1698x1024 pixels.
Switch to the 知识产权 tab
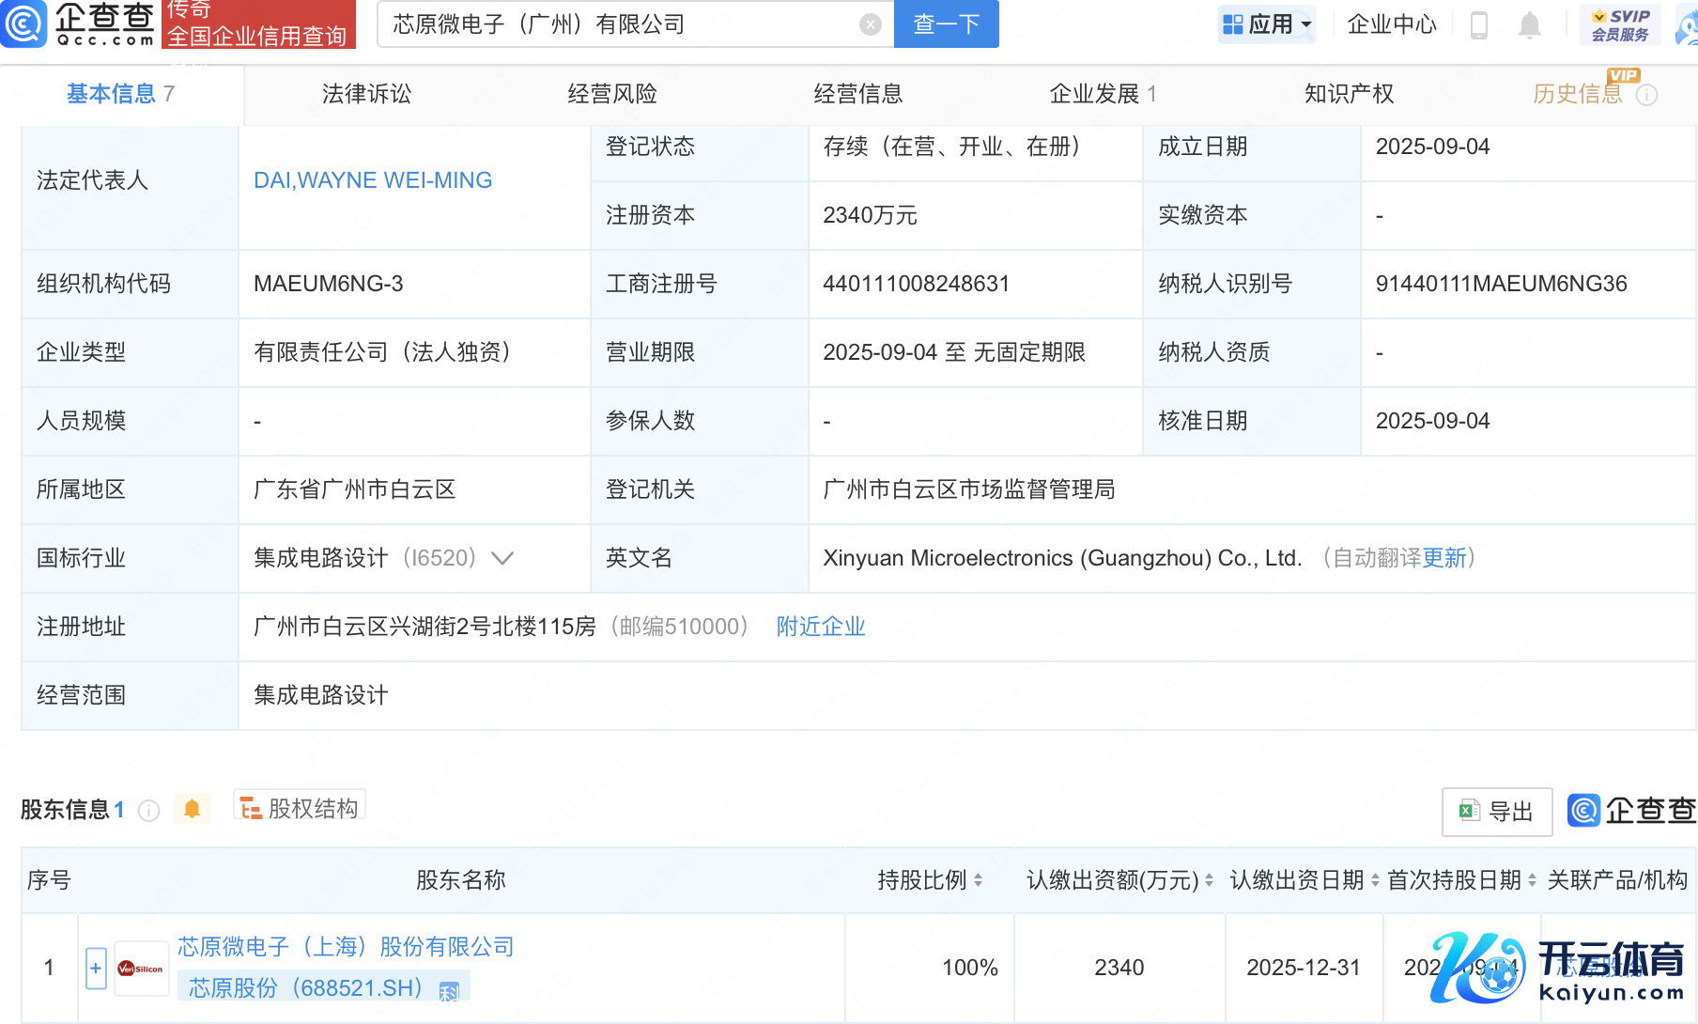tap(1349, 94)
